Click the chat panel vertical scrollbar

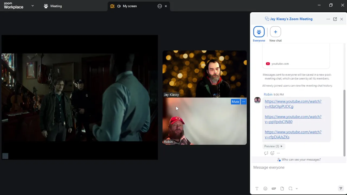345,123
